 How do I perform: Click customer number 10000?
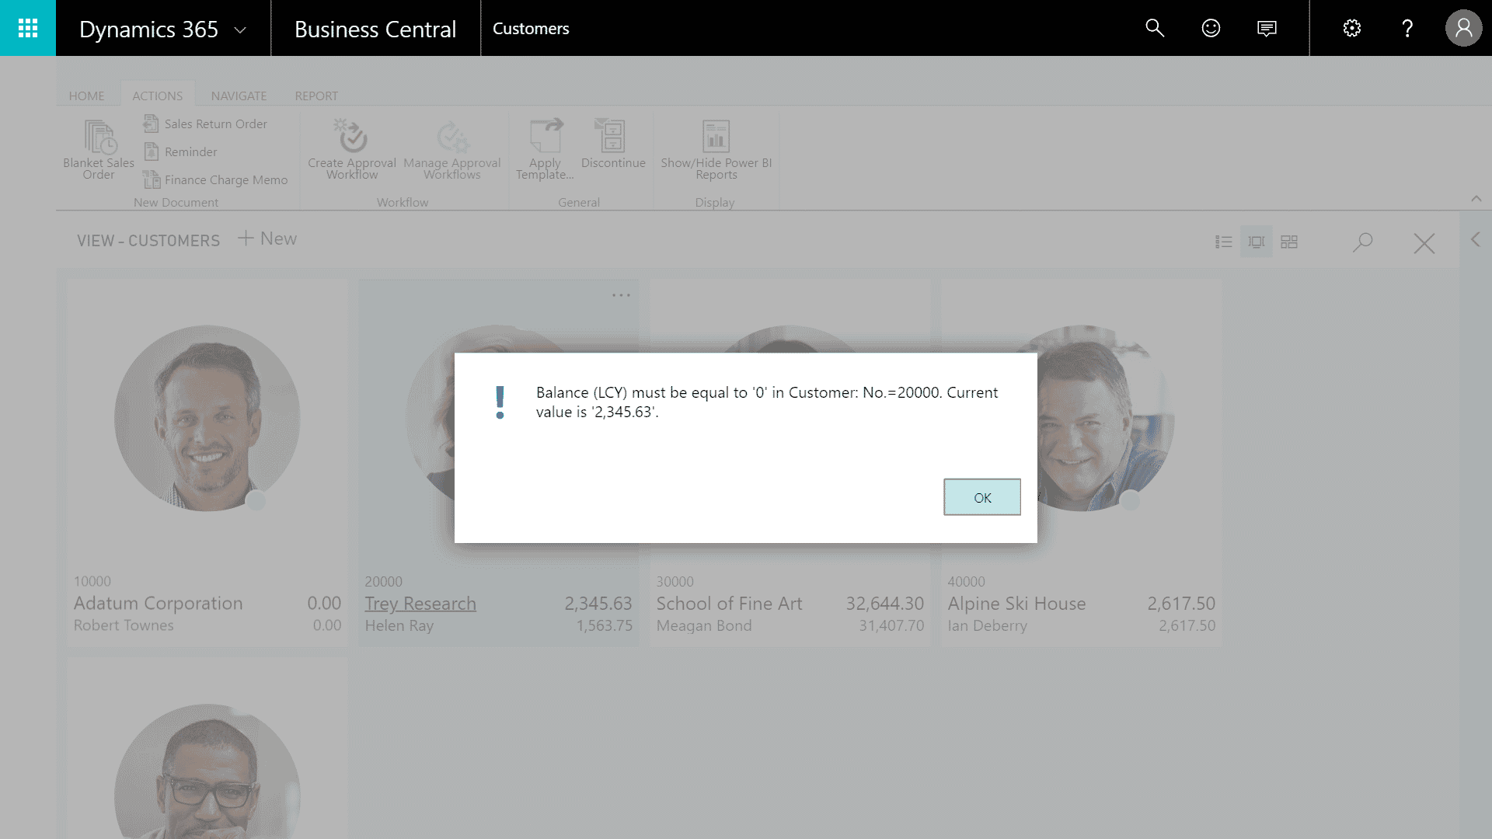(x=92, y=581)
